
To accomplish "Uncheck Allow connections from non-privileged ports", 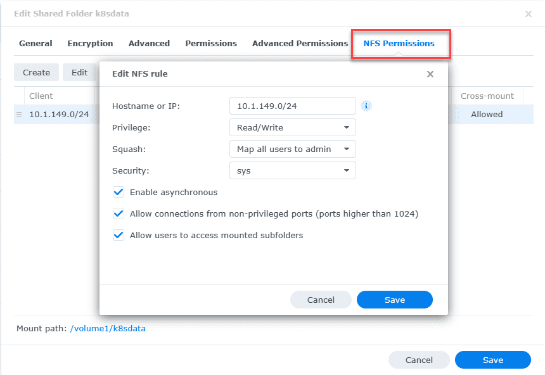I will (x=119, y=213).
